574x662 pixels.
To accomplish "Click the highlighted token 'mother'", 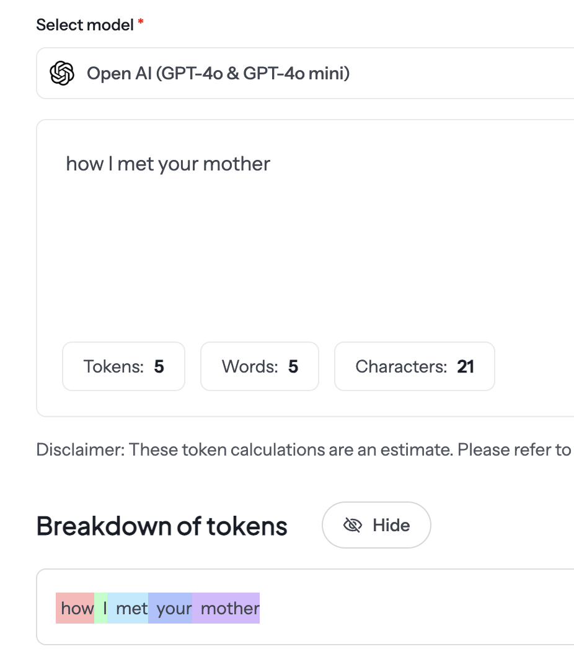I will tap(228, 608).
